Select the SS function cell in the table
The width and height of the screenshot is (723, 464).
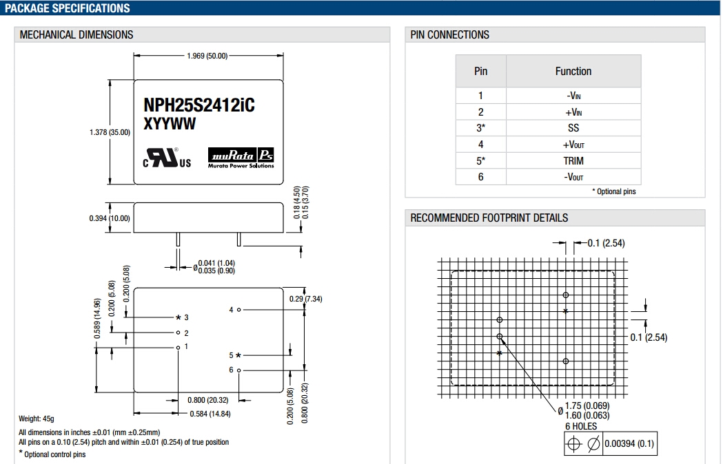coord(573,128)
